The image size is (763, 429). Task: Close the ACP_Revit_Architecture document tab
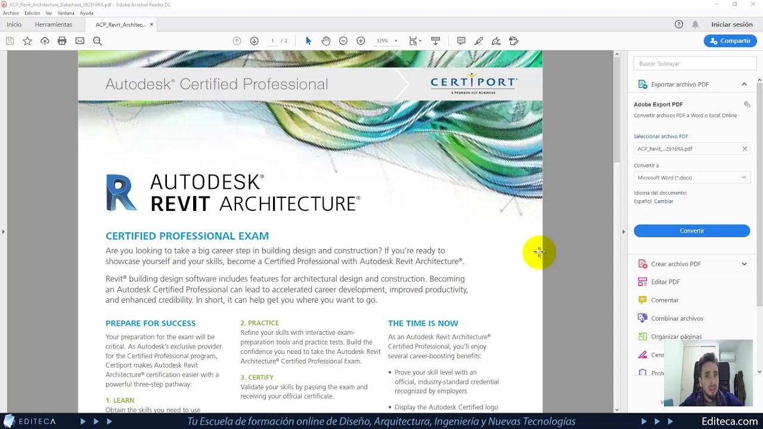click(151, 24)
